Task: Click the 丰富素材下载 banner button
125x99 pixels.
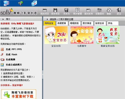Action: tap(19, 94)
